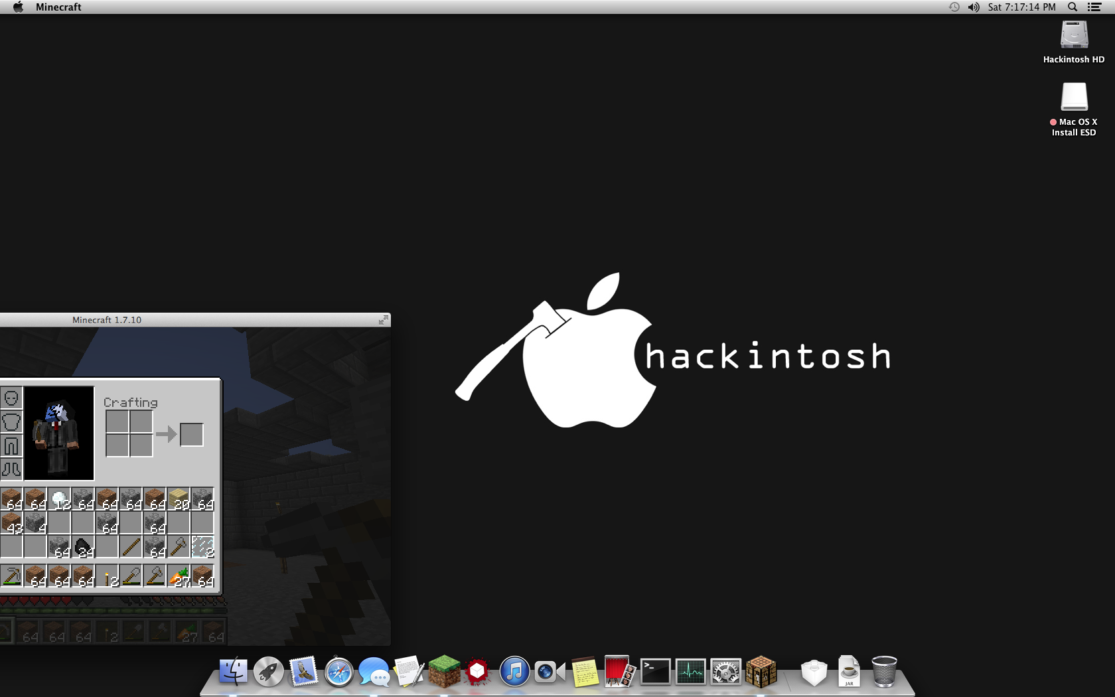Click the player character preview
Viewport: 1115px width, 697px height.
pos(59,433)
